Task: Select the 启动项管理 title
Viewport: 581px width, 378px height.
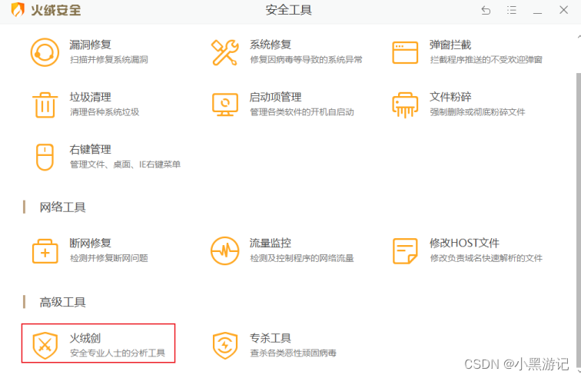Action: pos(275,97)
